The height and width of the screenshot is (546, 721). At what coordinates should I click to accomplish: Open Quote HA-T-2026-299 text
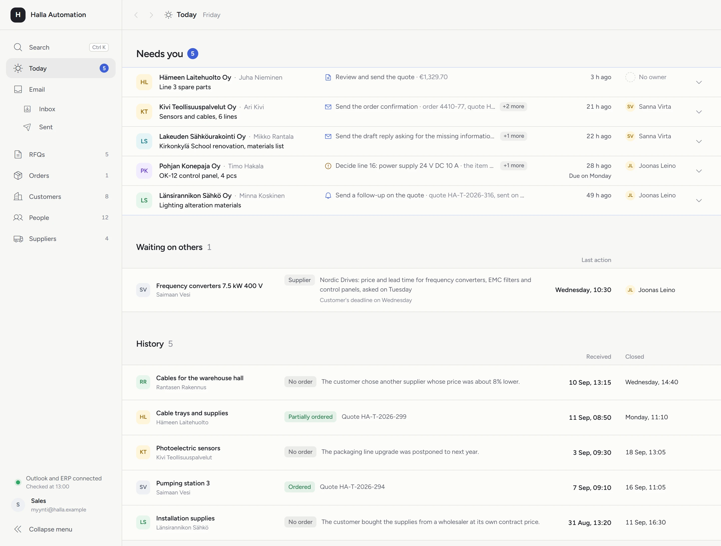click(x=374, y=417)
